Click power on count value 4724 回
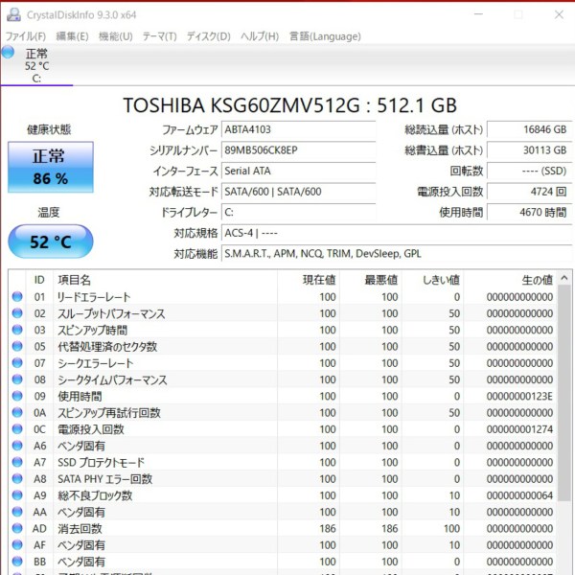The height and width of the screenshot is (575, 575). [529, 192]
